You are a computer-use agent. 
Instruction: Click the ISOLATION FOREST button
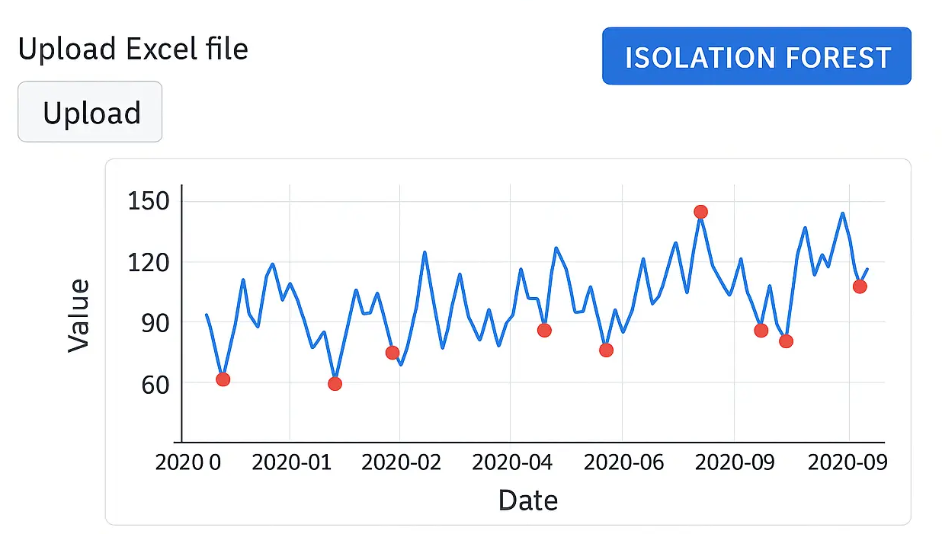point(756,56)
